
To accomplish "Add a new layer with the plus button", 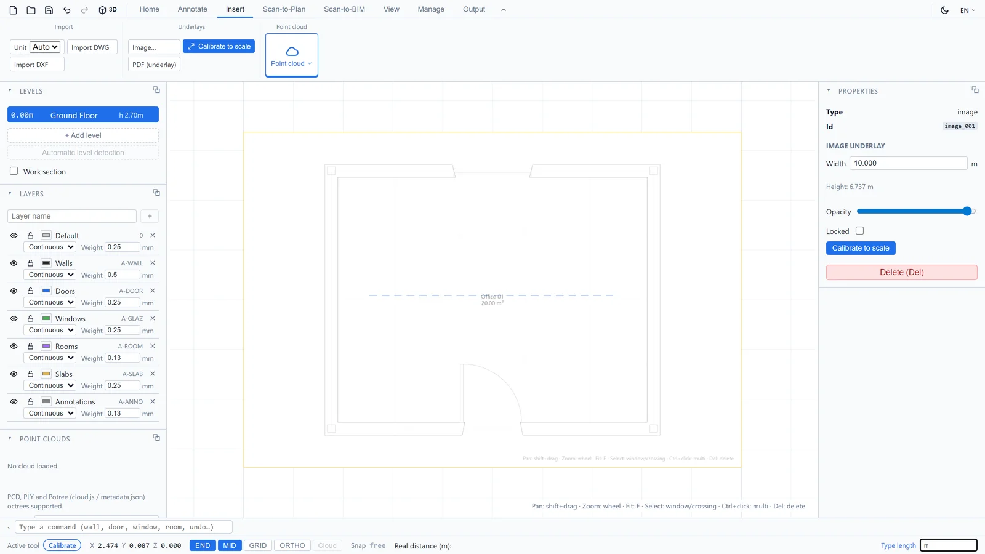I will tap(150, 216).
